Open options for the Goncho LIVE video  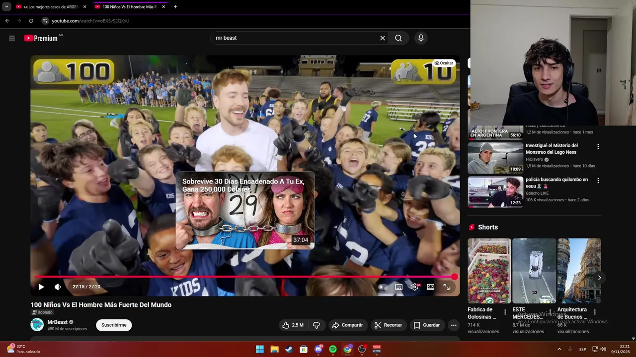point(598,181)
